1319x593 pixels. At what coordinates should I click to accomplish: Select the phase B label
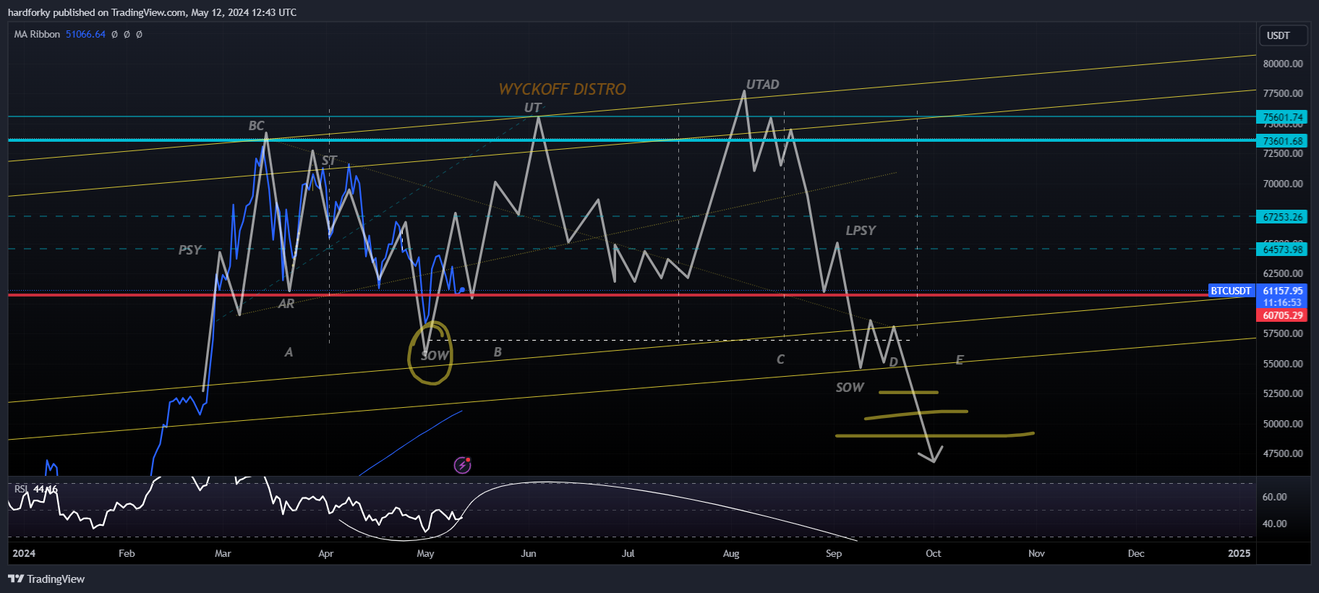pos(498,352)
